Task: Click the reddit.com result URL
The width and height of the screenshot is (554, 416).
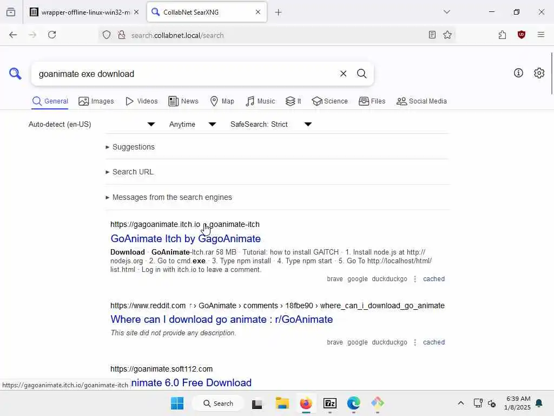Action: tap(278, 305)
